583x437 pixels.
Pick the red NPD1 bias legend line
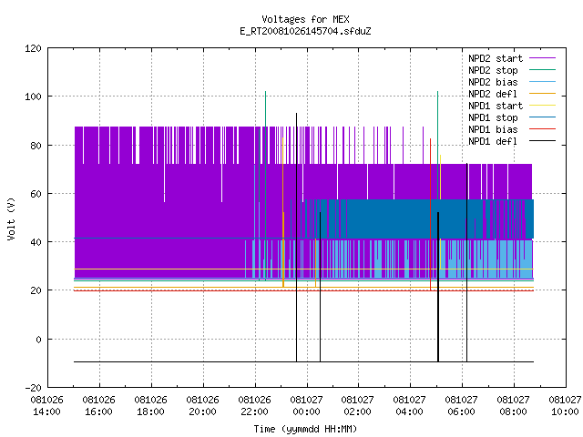point(543,129)
